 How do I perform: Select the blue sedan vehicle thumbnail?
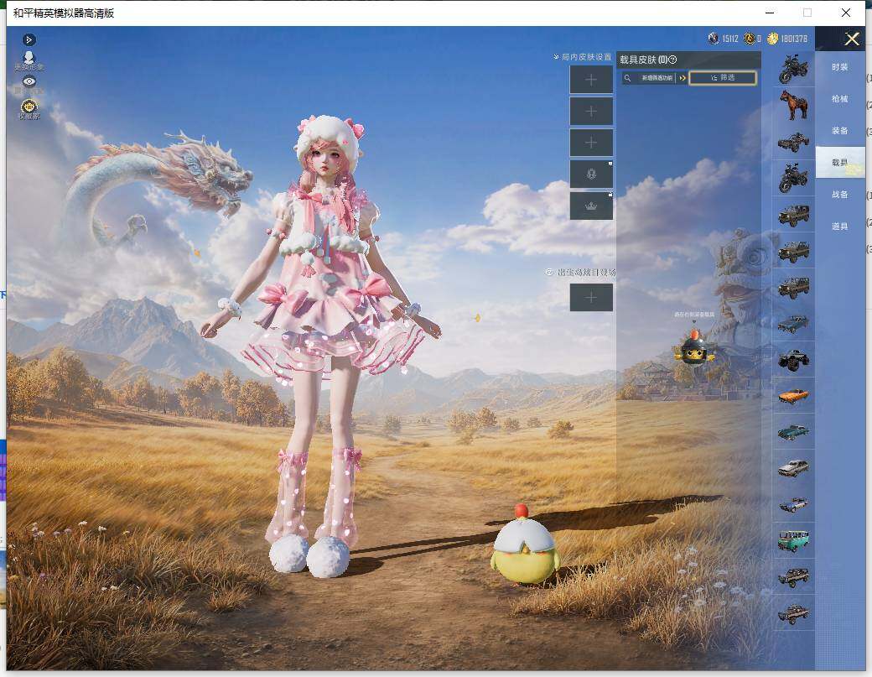(x=793, y=323)
